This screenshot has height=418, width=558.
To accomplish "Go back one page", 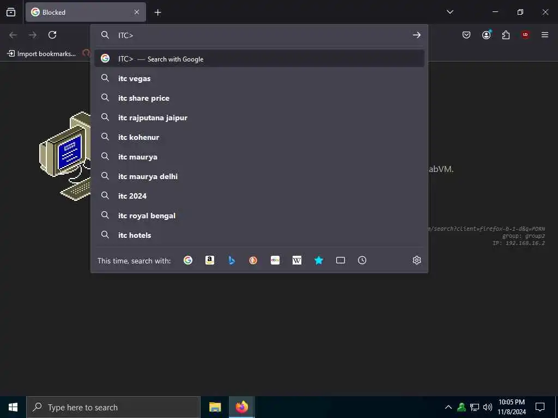I will click(x=13, y=35).
